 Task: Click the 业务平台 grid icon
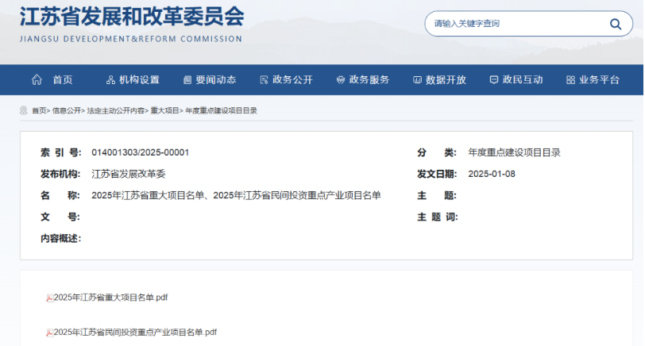[x=570, y=79]
